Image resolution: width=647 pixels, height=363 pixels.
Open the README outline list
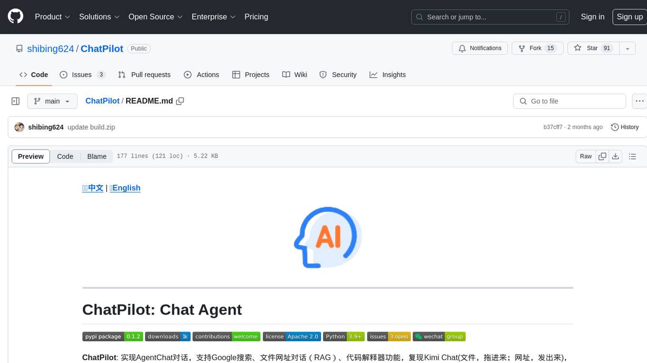632,156
